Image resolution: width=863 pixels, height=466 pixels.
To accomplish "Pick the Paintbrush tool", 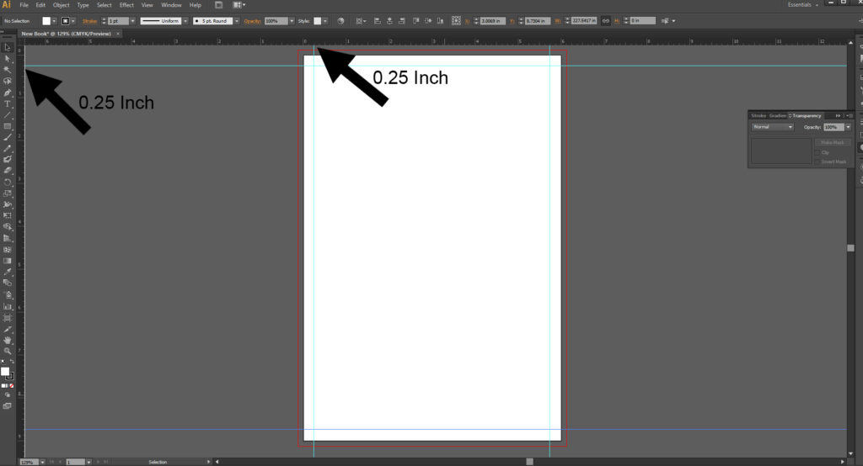I will (x=7, y=137).
